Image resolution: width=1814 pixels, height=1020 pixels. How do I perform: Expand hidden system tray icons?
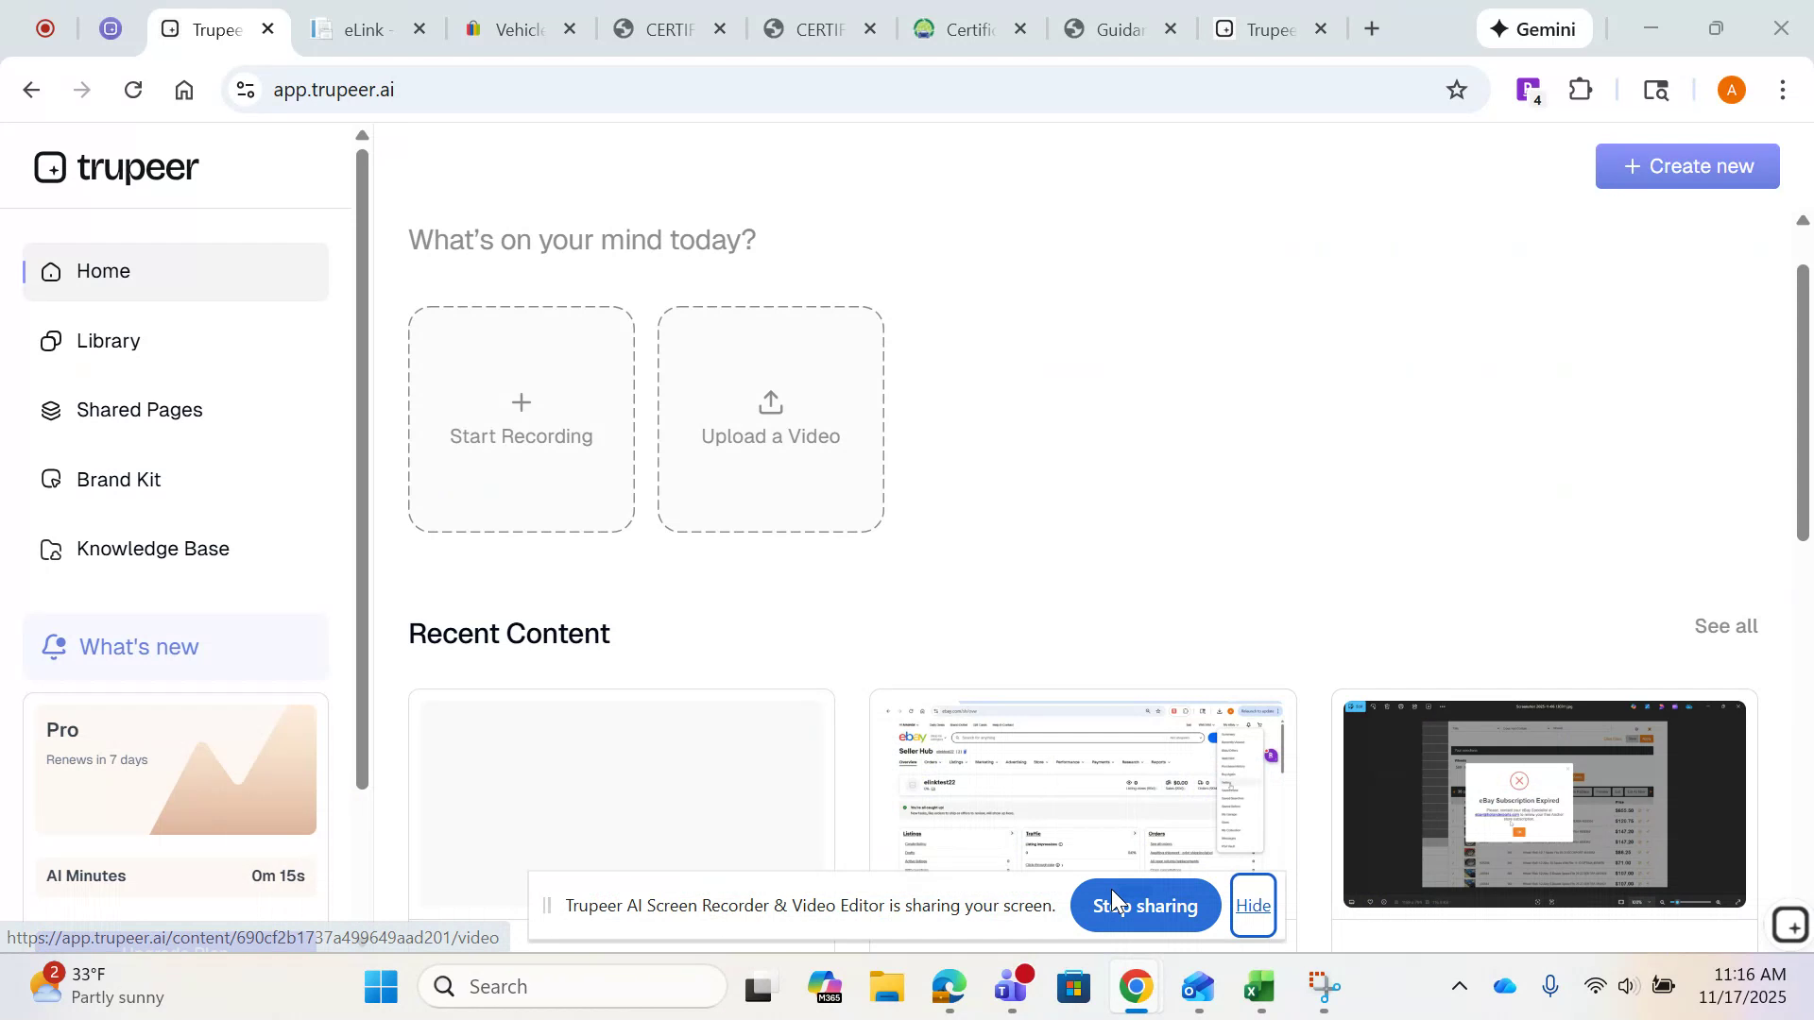tap(1459, 985)
